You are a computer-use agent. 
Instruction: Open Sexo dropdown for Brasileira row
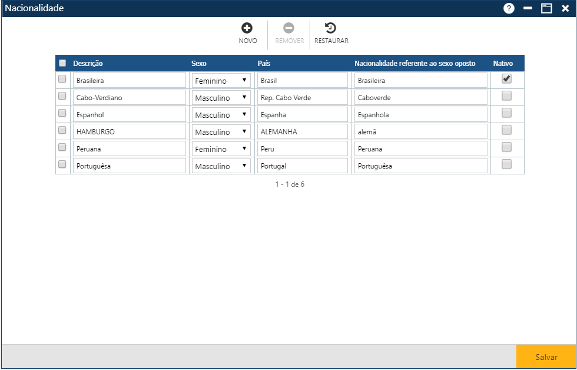(x=221, y=81)
